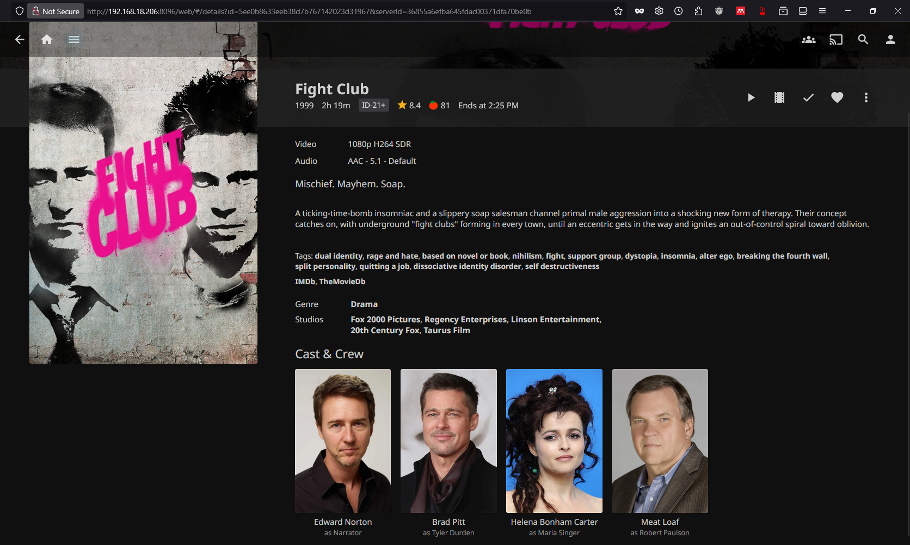Click the Edward Norton name label
910x545 pixels.
[343, 522]
